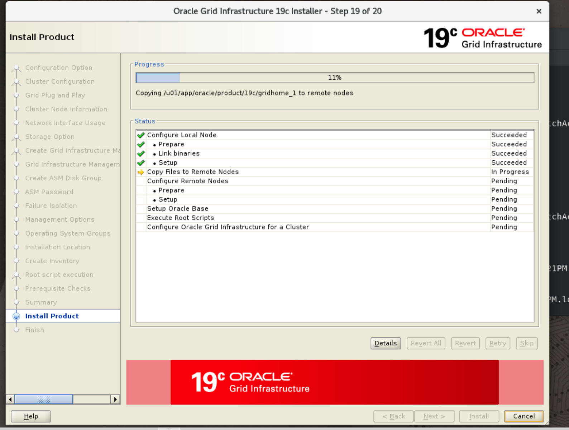The height and width of the screenshot is (430, 569).
Task: Select Configure Oracle Grid Infrastructure for a Cluster row
Action: [335, 227]
